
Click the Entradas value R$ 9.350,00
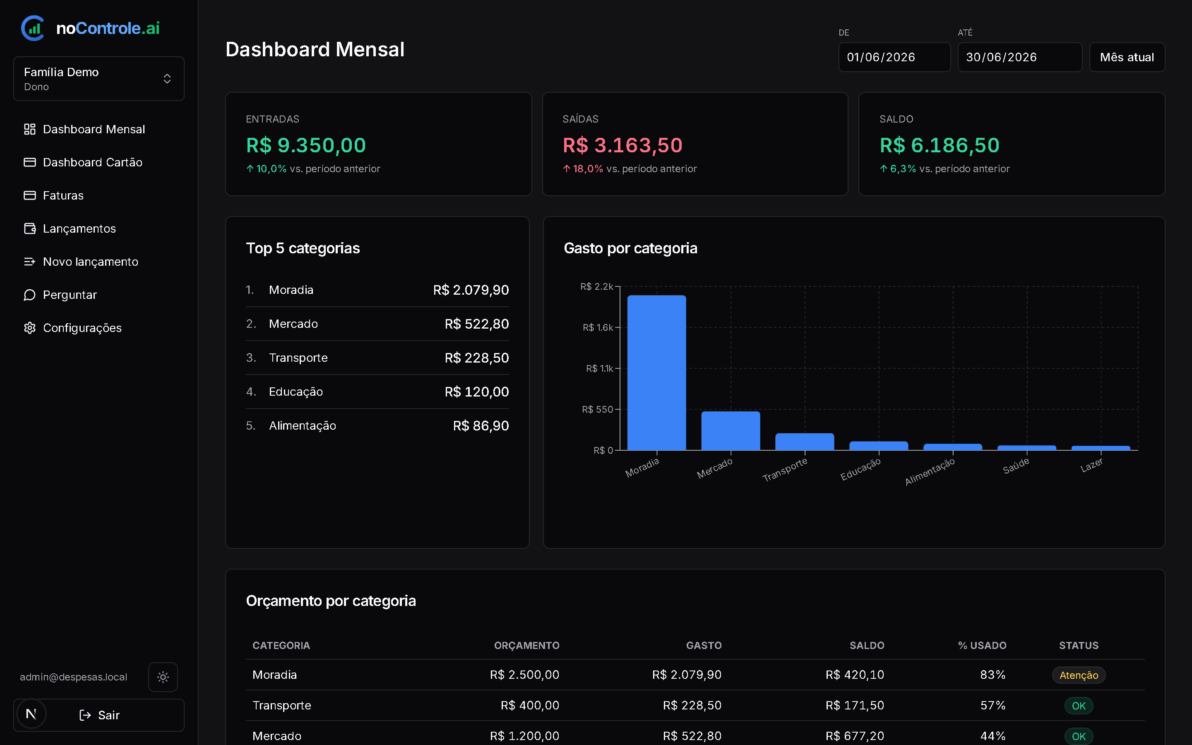[x=306, y=145]
